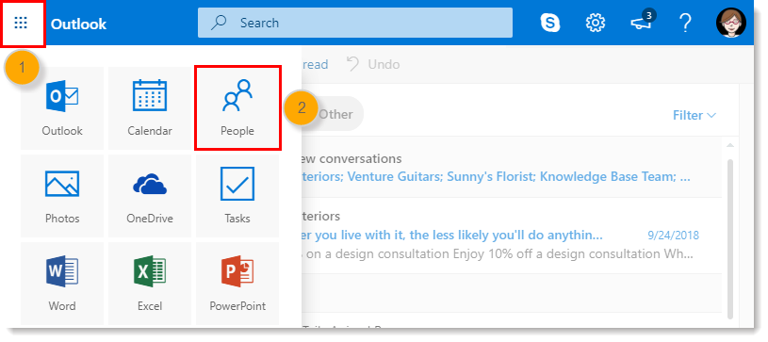The image size is (768, 342).
Task: Expand the Filter dropdown
Action: pos(694,115)
